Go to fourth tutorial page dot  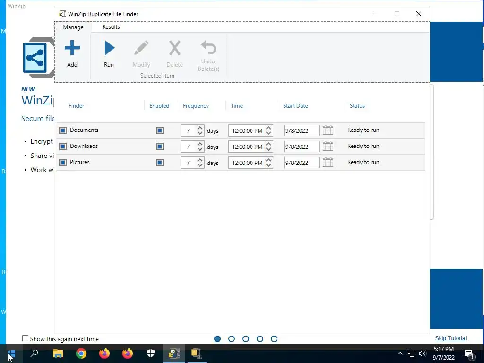pos(260,339)
